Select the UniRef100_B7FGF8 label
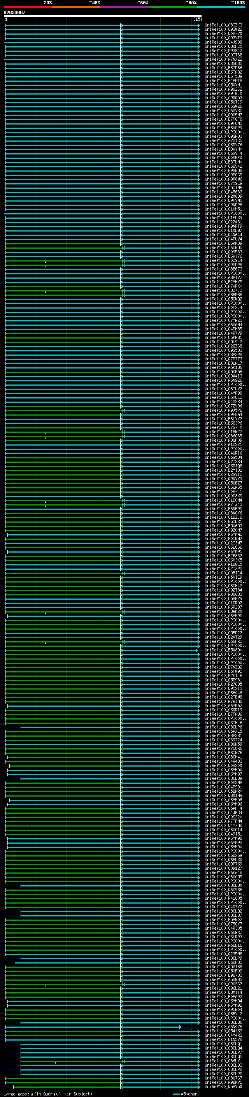249x1097 pixels. pos(223,119)
